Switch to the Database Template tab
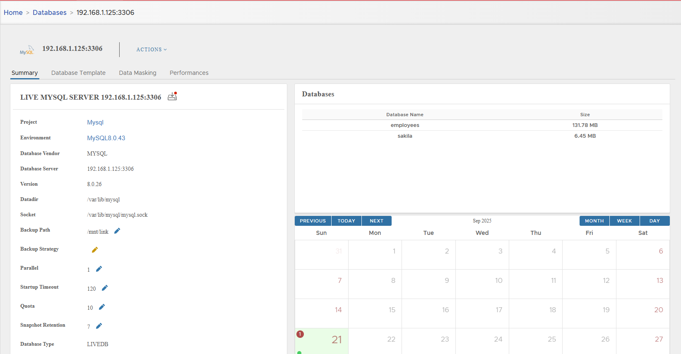 coord(78,73)
